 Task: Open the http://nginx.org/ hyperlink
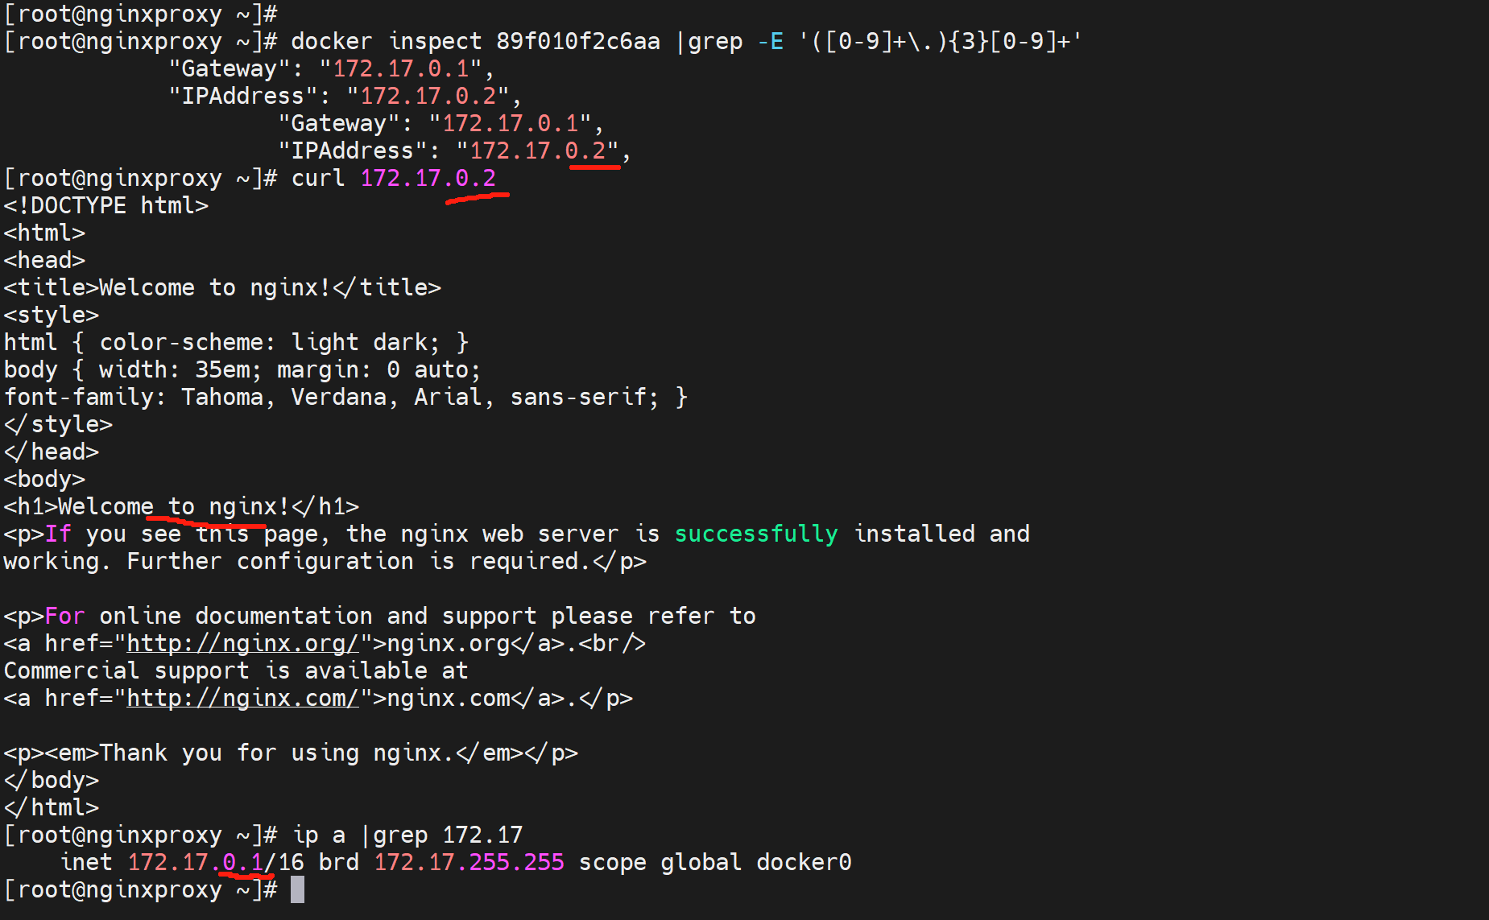[242, 644]
